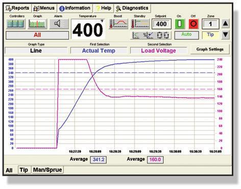
Task: Click the Information blue i icon
Action: click(x=62, y=9)
